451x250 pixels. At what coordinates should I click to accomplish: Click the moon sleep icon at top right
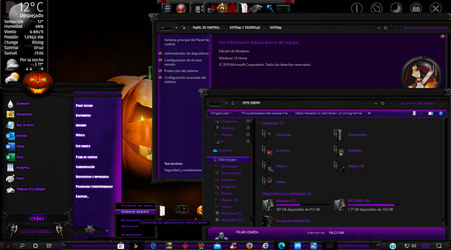coord(396,8)
